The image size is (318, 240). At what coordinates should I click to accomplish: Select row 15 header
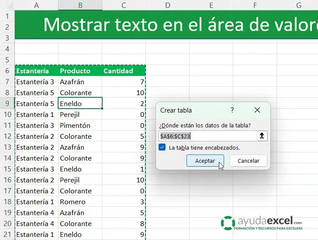pyautogui.click(x=7, y=169)
